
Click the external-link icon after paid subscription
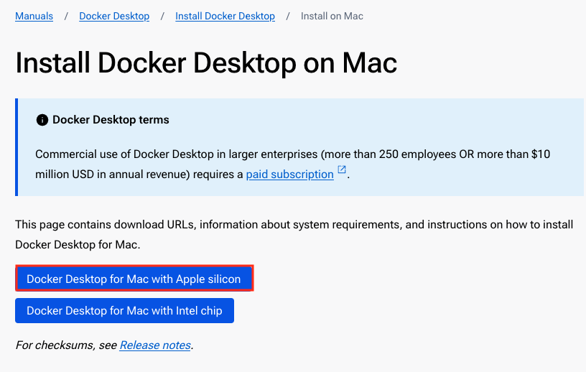[342, 169]
